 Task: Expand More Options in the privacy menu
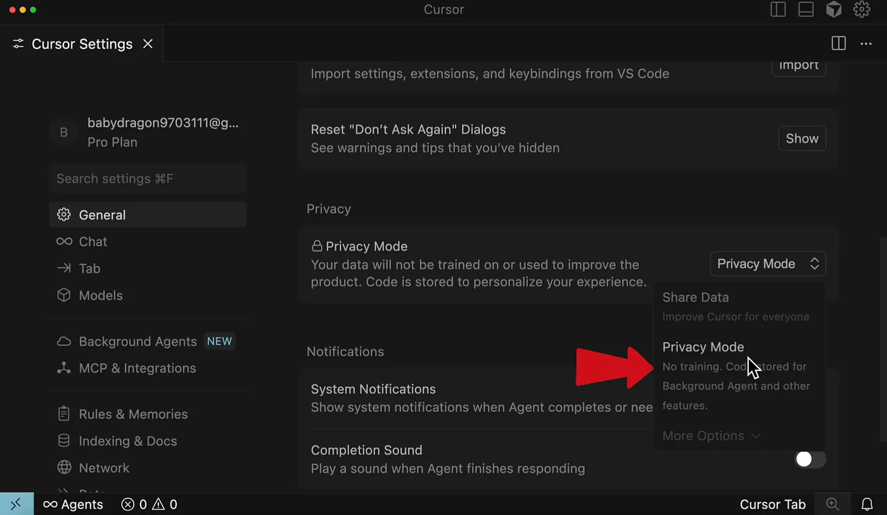(x=712, y=436)
